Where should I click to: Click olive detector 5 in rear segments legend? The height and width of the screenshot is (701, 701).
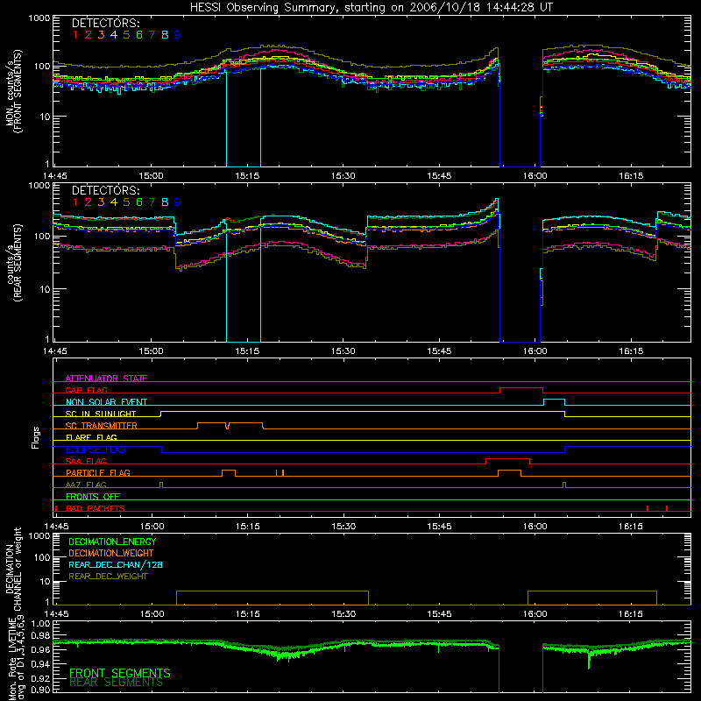coord(126,202)
